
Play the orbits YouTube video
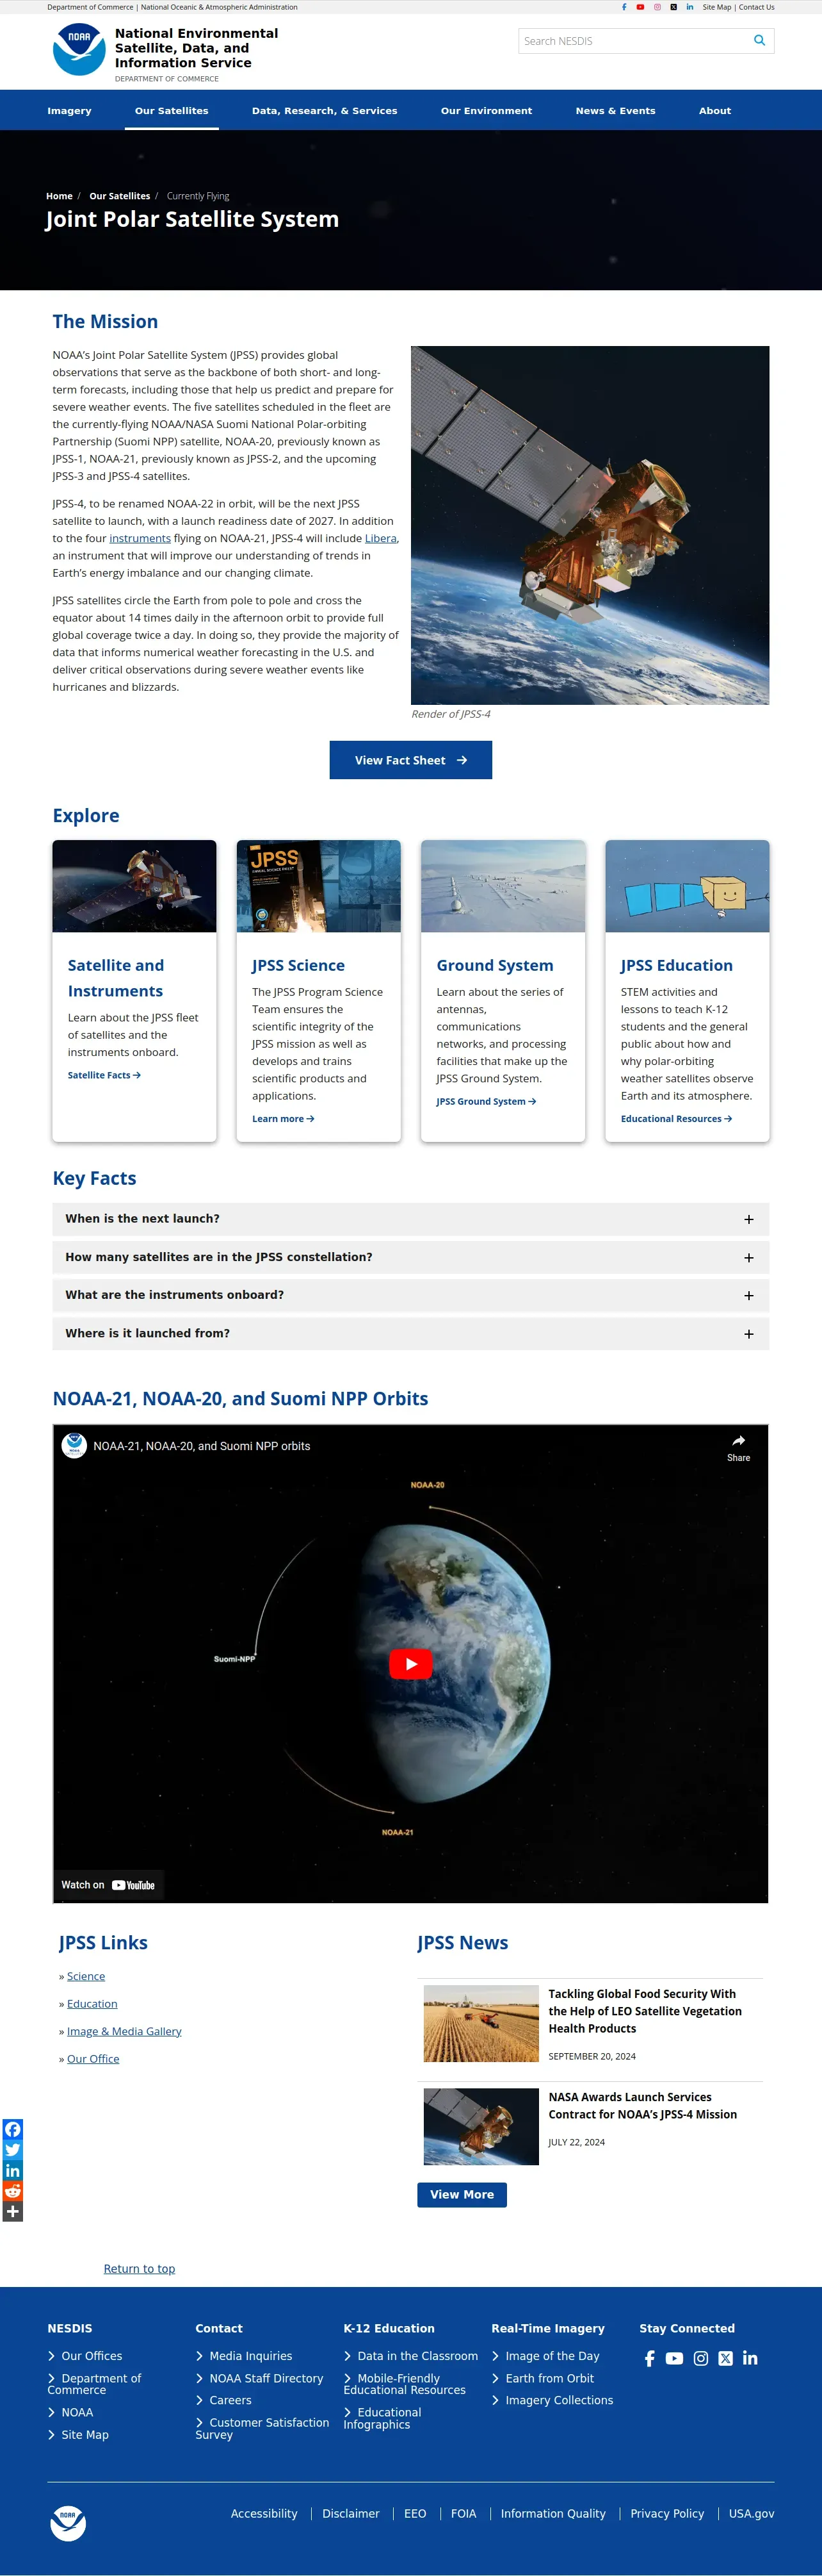coord(410,1664)
